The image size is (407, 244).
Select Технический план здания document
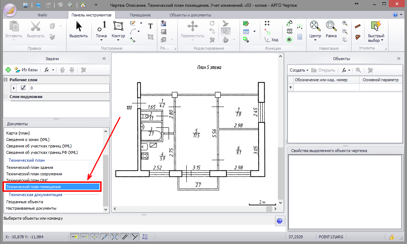30,167
